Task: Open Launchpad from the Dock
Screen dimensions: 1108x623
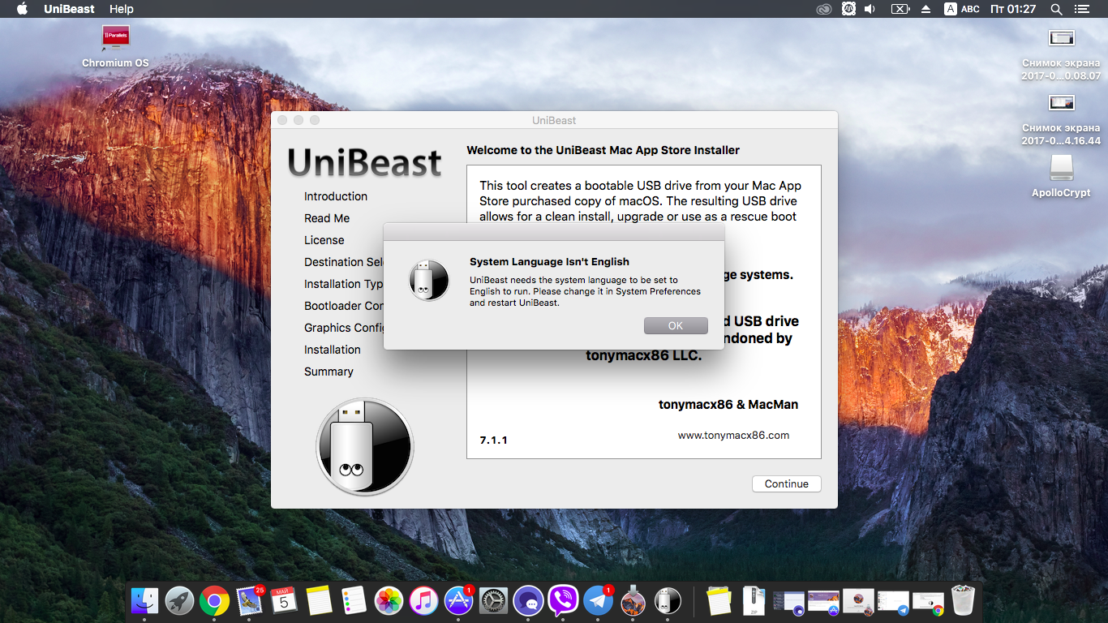Action: coord(179,600)
